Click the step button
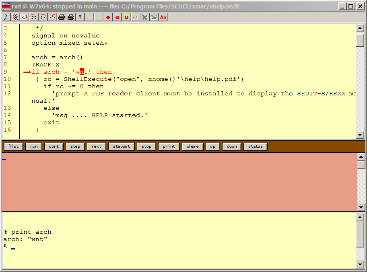 [75, 146]
